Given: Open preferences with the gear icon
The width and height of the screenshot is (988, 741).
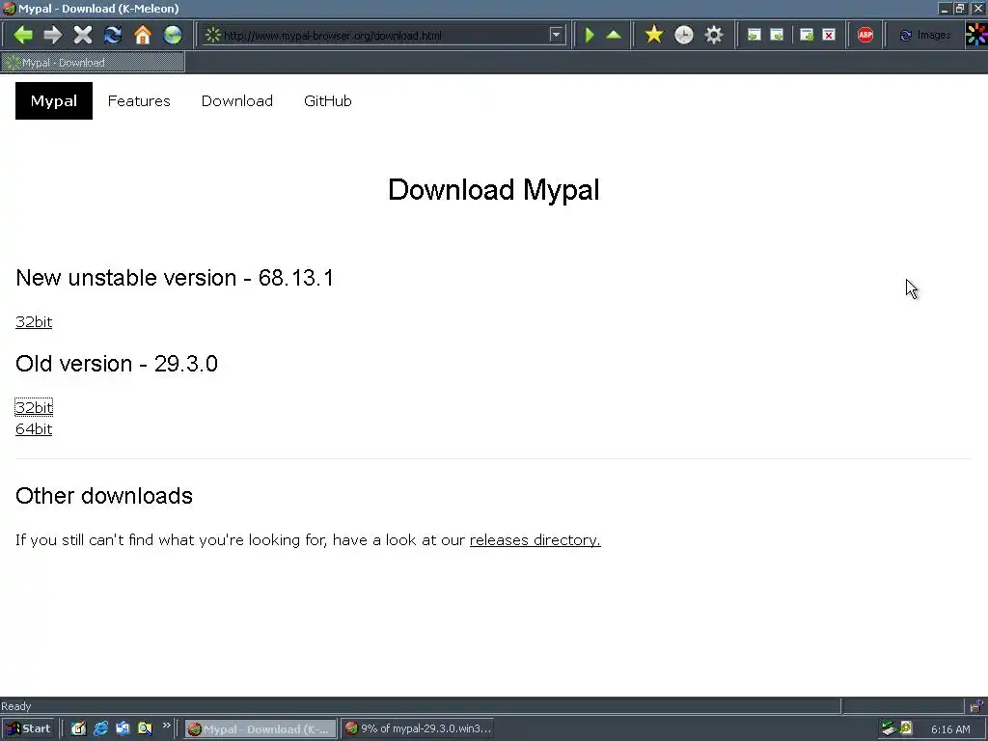Looking at the screenshot, I should pyautogui.click(x=713, y=35).
